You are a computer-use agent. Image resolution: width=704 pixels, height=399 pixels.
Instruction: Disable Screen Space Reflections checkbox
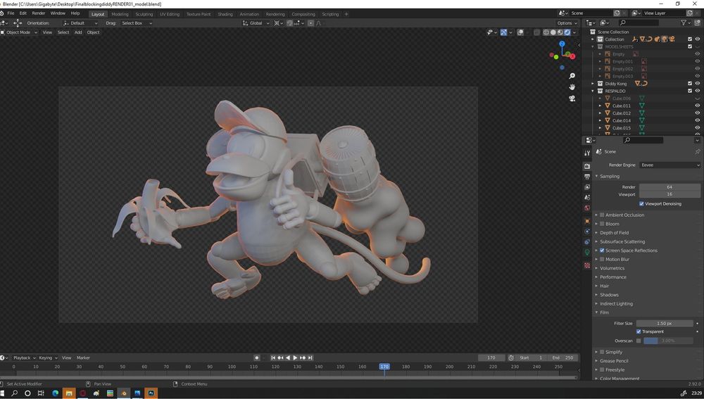point(602,251)
